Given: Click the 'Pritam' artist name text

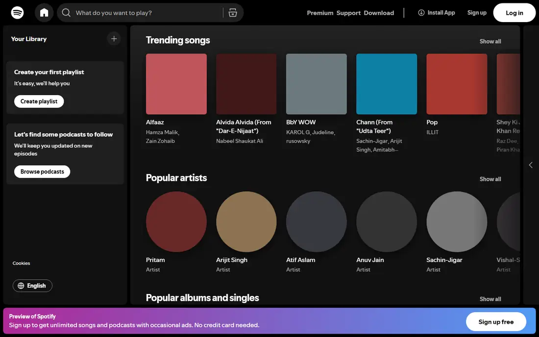Looking at the screenshot, I should pos(155,260).
